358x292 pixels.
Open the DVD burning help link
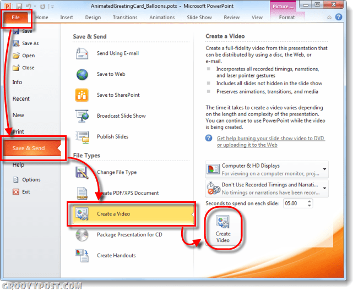(x=270, y=141)
